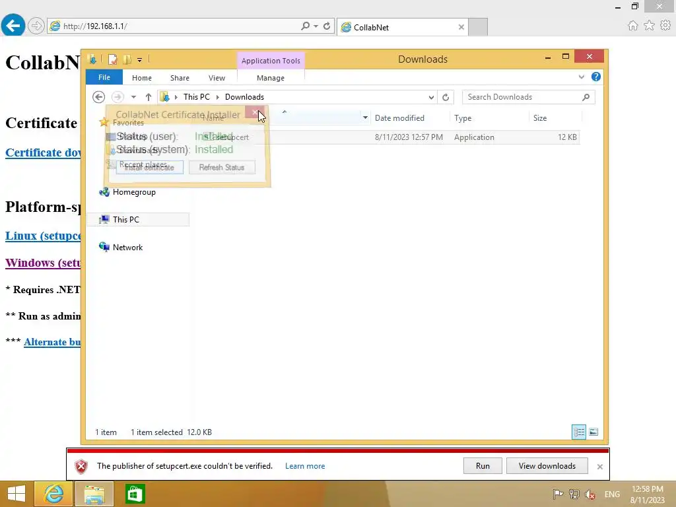Go up one folder level in Explorer
The image size is (676, 507).
149,97
